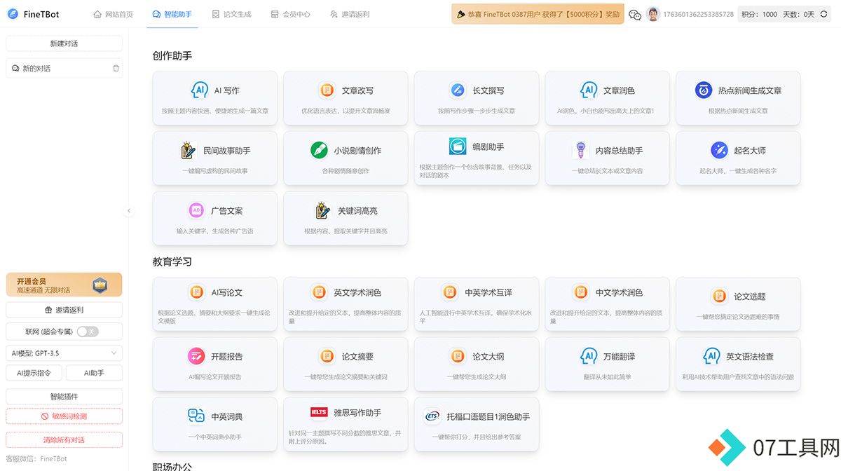Image resolution: width=841 pixels, height=471 pixels.
Task: Click the 关键词高亮 notepad icon
Action: [322, 210]
